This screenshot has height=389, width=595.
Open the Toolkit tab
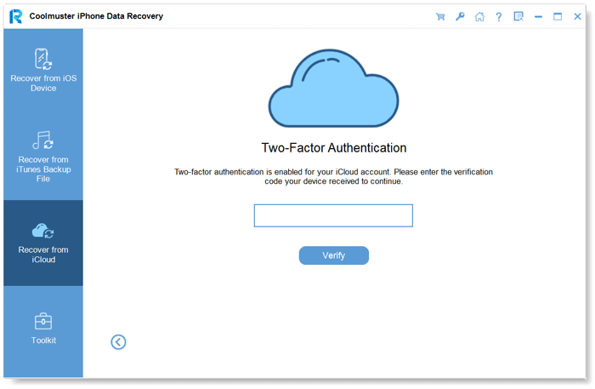tap(43, 329)
